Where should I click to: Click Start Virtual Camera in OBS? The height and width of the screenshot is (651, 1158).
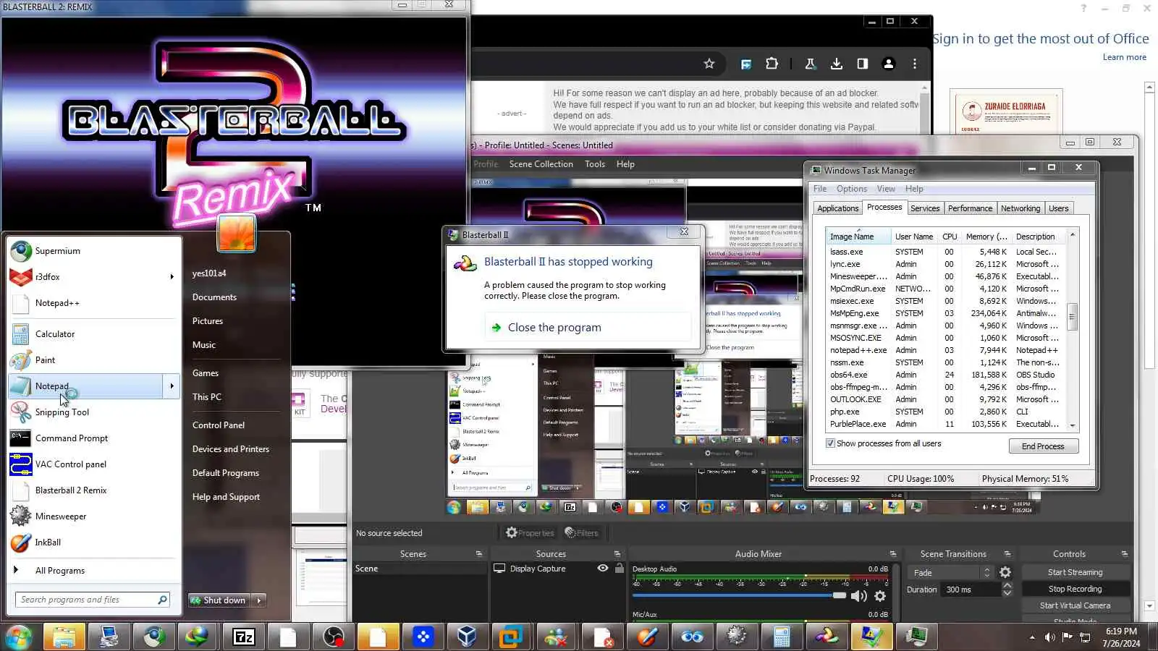[x=1075, y=605]
